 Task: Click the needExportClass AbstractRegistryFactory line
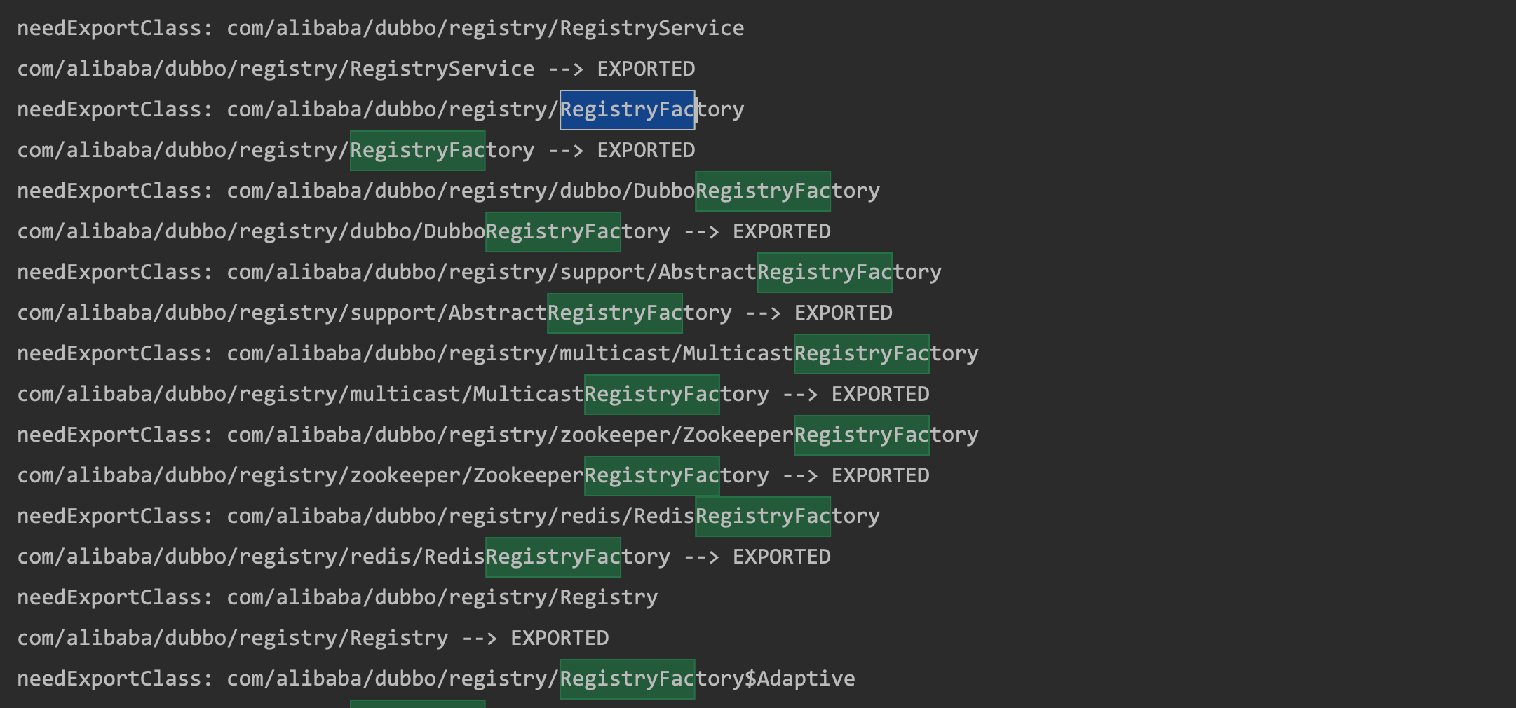(480, 272)
